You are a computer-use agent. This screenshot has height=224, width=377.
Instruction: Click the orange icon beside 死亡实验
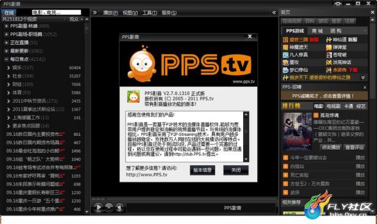(285, 175)
